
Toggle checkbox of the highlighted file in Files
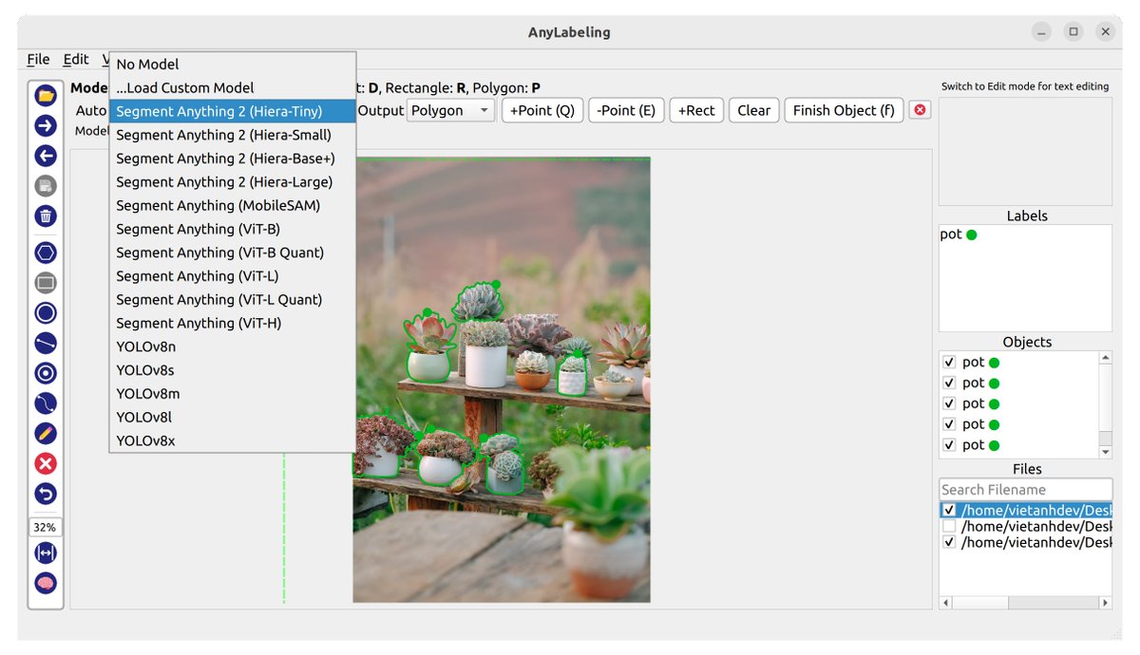click(949, 511)
